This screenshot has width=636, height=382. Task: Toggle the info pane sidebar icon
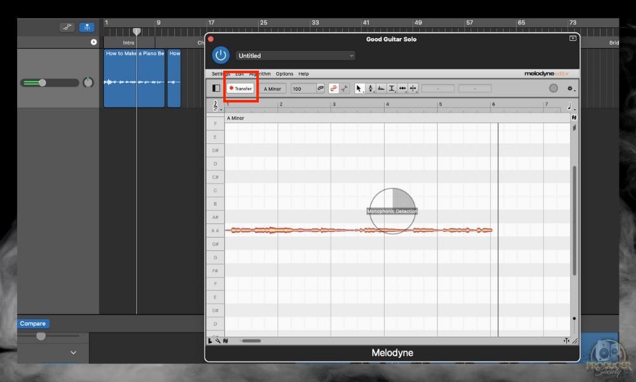point(216,88)
